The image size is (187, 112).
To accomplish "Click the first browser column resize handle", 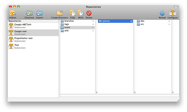I will [x=97, y=92].
